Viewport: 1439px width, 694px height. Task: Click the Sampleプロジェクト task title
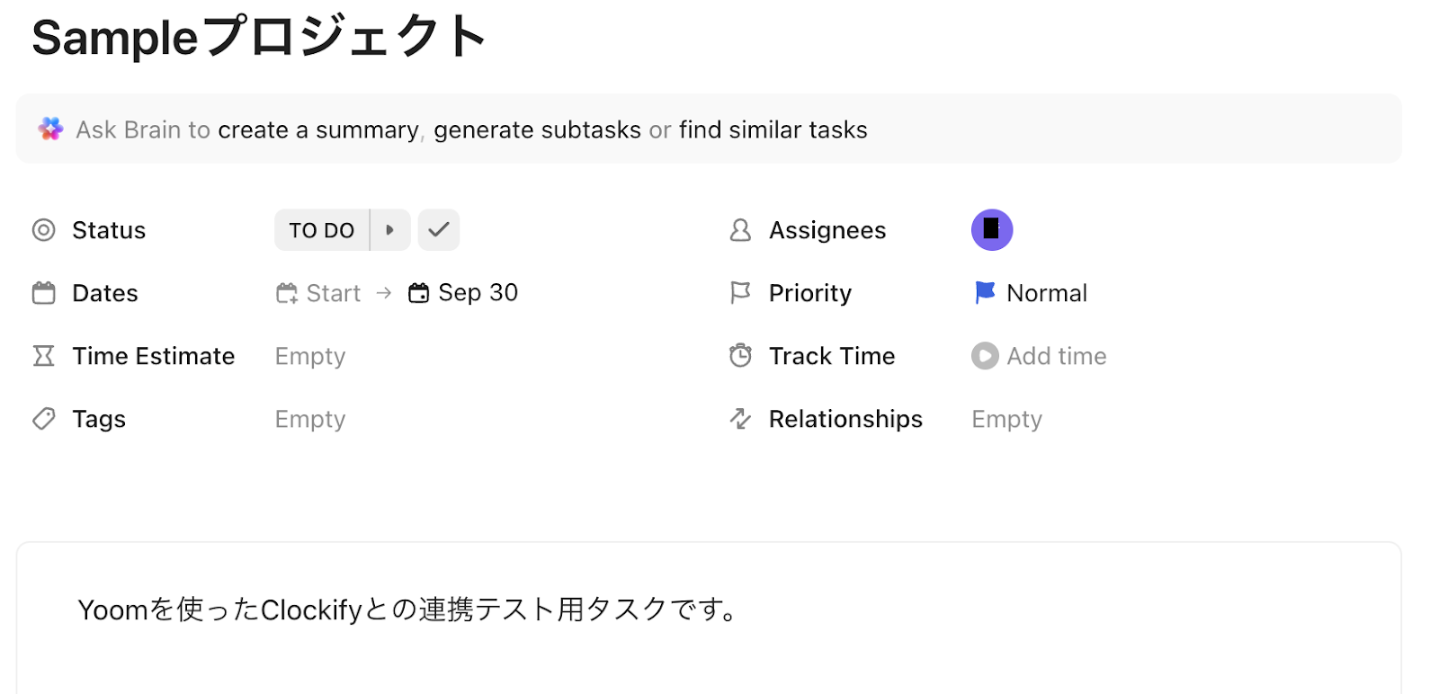[259, 38]
